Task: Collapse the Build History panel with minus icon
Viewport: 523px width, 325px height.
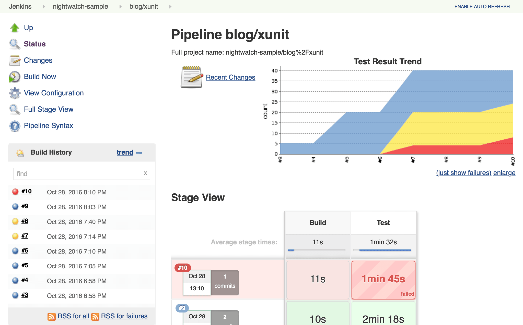Action: coord(139,153)
